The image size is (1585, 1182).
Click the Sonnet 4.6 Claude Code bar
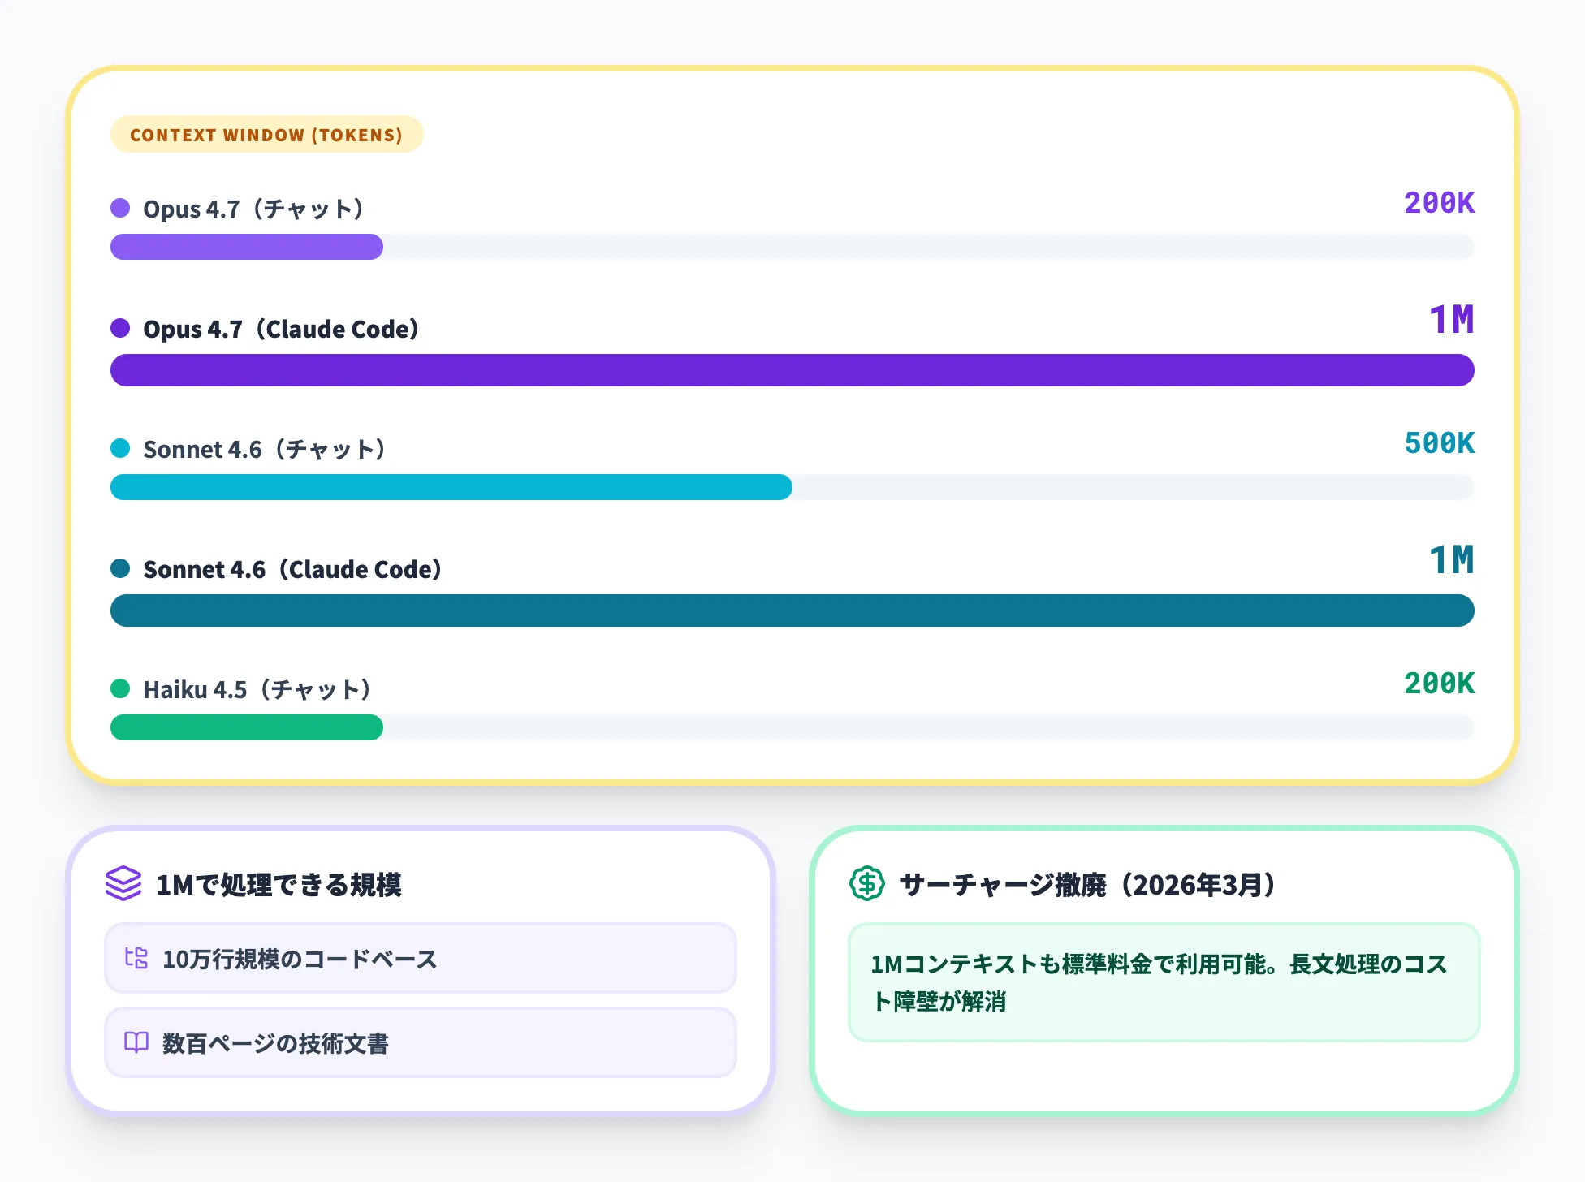(x=792, y=610)
